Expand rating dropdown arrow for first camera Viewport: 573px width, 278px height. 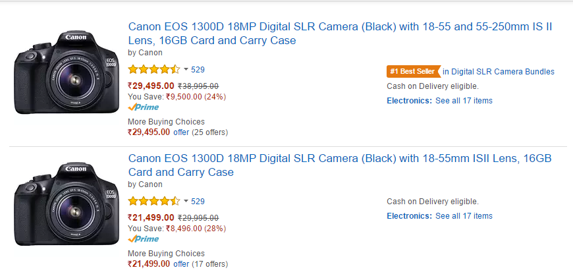coord(186,69)
